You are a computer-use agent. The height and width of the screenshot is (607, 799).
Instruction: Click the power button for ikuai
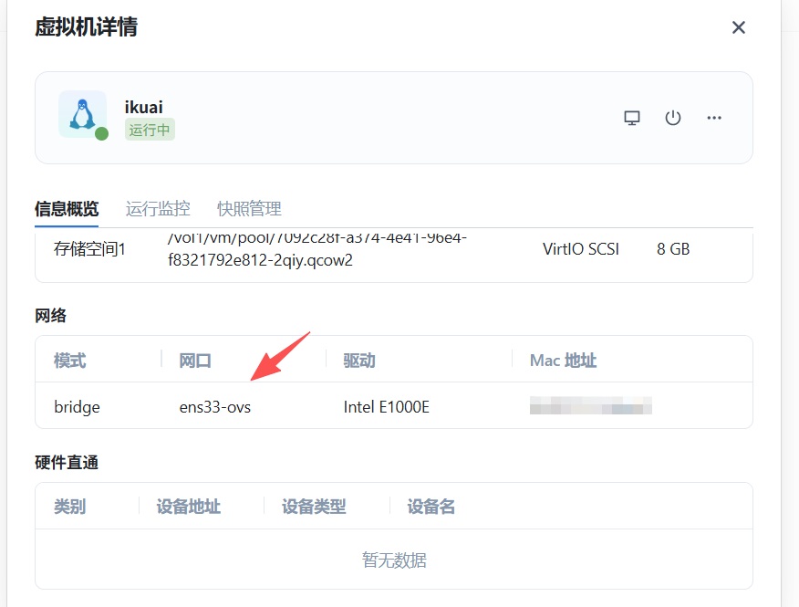click(x=672, y=118)
